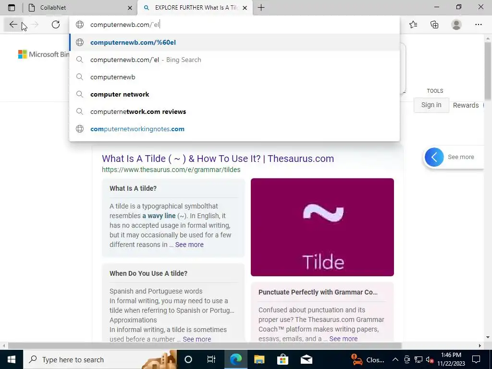The height and width of the screenshot is (369, 492).
Task: Open Task View icon in taskbar
Action: [x=211, y=359]
